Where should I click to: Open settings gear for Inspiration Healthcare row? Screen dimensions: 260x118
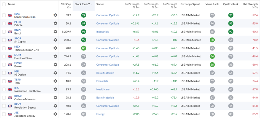tap(55, 89)
